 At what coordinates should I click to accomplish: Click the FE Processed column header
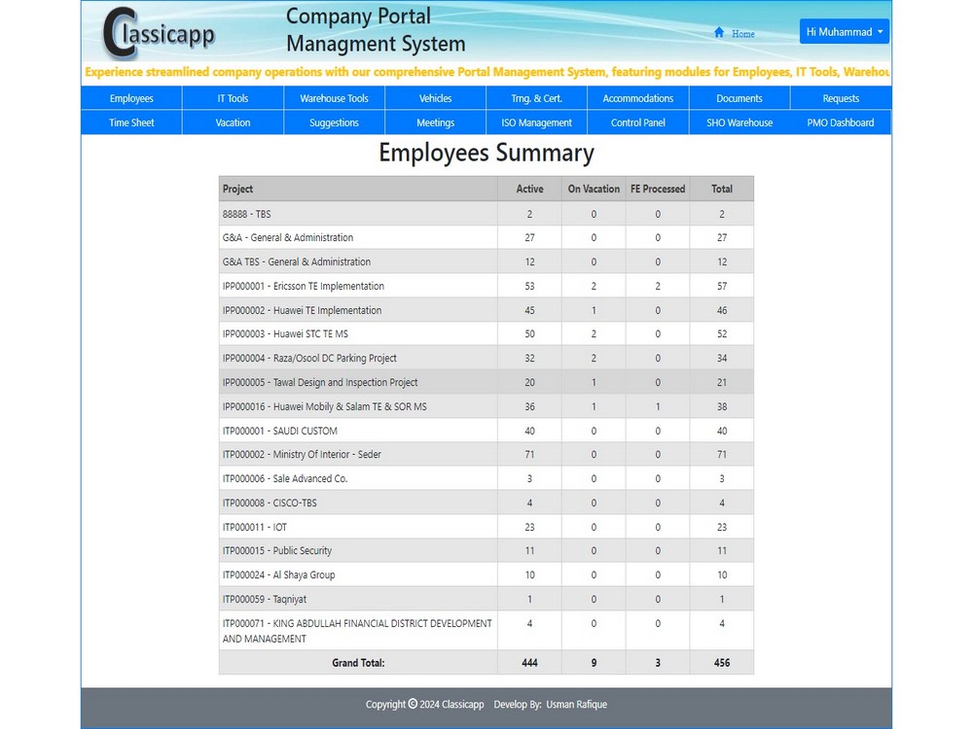click(658, 189)
